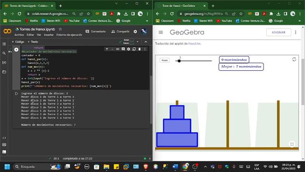Open GeoGebra hamburger menu
The width and height of the screenshot is (305, 172).
click(x=161, y=32)
